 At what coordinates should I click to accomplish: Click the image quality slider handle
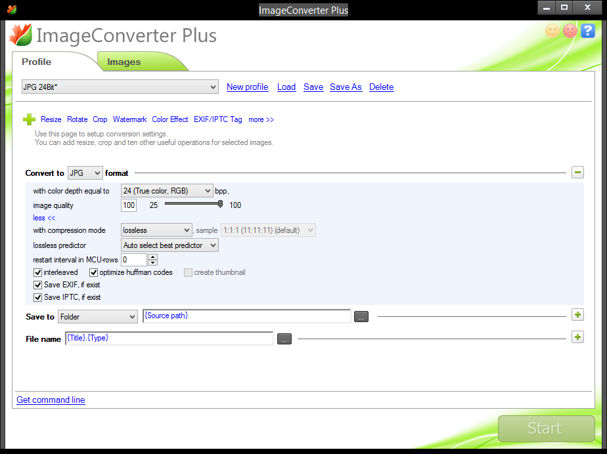pos(220,204)
